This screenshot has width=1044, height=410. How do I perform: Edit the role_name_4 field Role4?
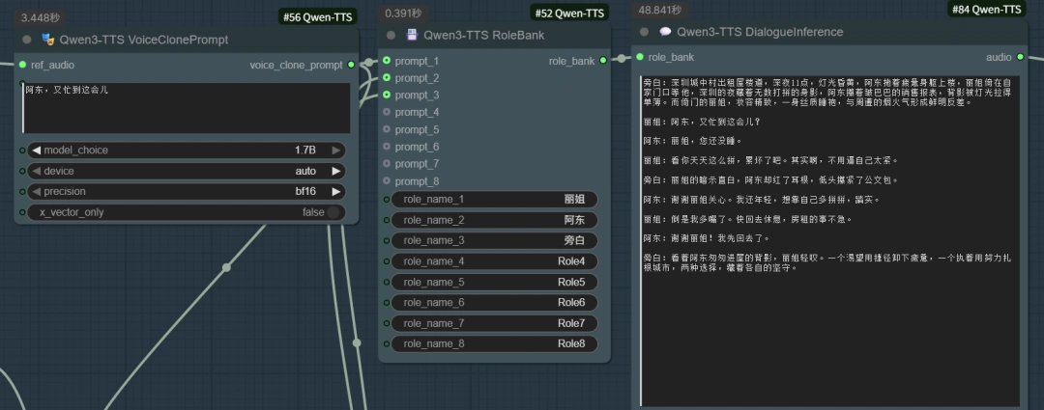coord(495,261)
